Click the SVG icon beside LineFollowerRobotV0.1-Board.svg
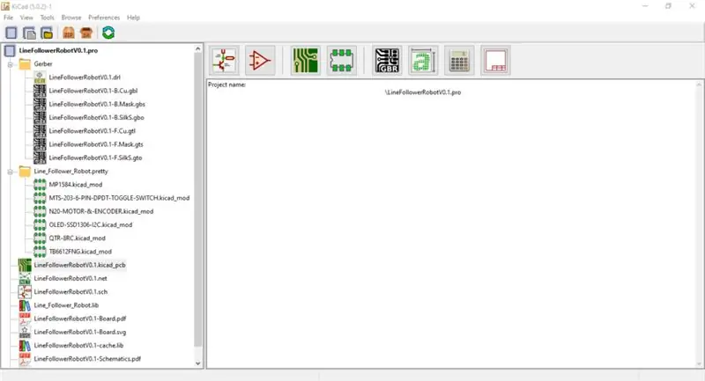 point(25,332)
